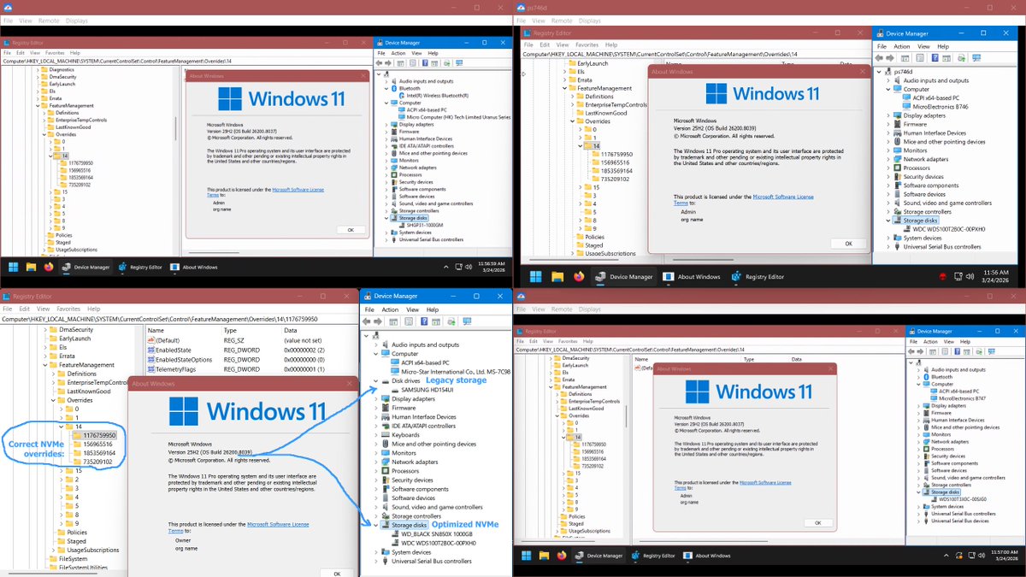
Task: Collapse Storage disks in bottom-left Device Manager
Action: coord(375,525)
